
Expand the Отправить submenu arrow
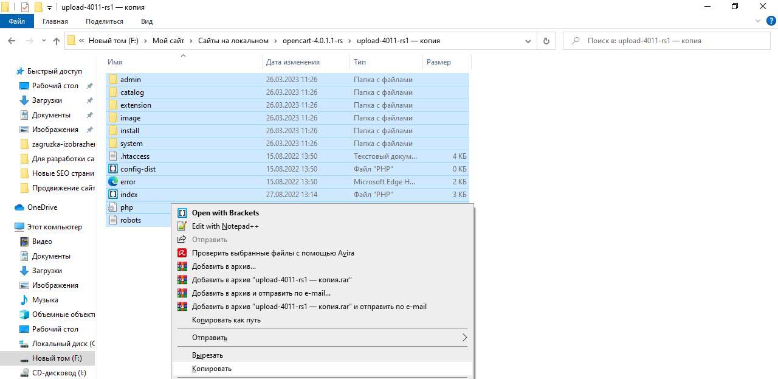click(464, 338)
